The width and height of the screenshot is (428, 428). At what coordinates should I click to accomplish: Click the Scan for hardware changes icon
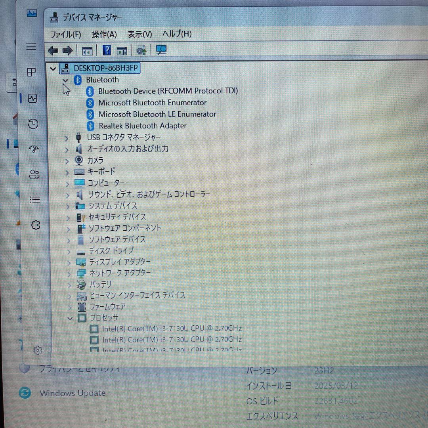click(x=161, y=50)
